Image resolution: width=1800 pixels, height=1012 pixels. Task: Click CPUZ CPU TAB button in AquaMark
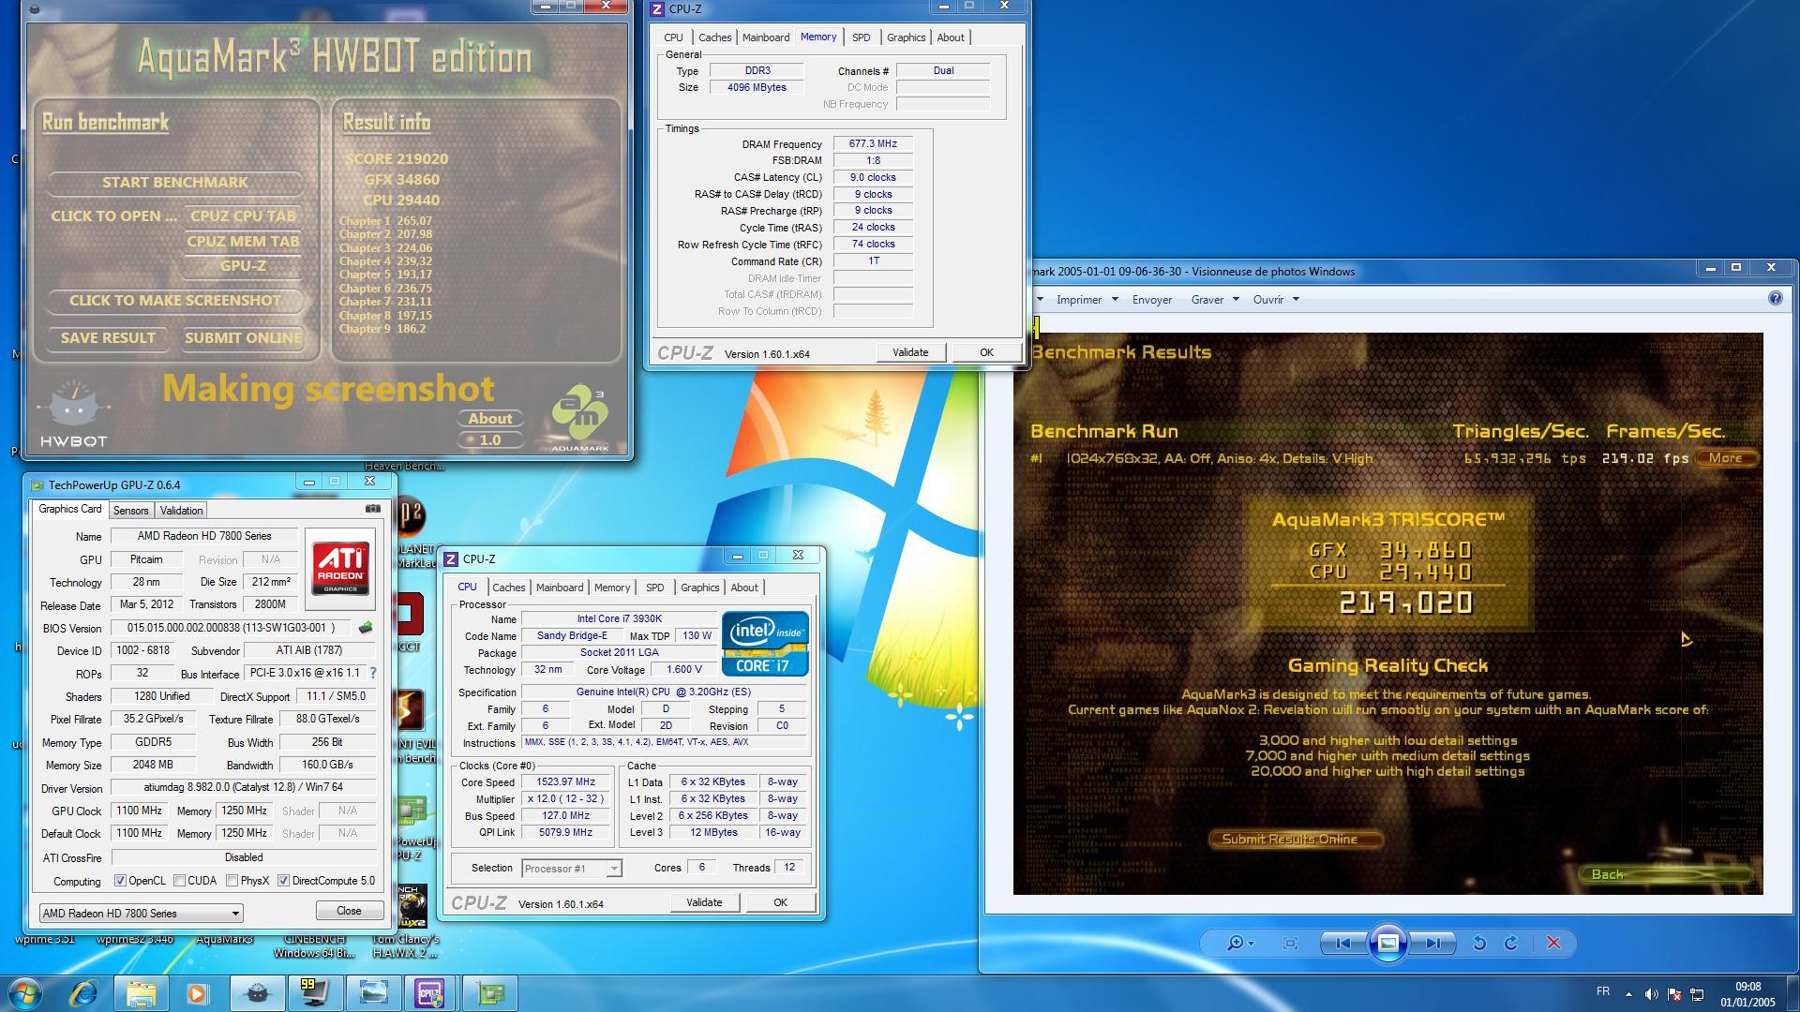[x=243, y=216]
